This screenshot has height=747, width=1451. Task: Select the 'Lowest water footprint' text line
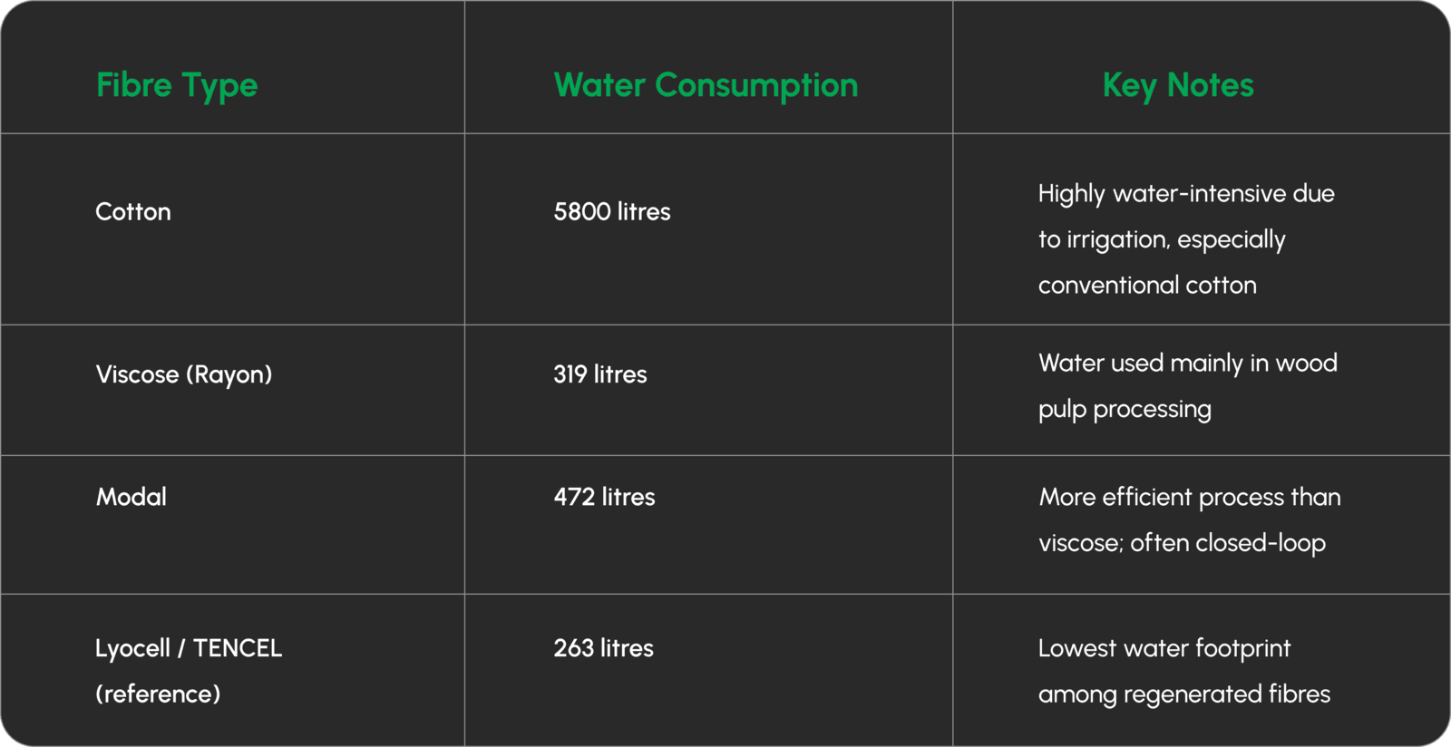(1164, 648)
